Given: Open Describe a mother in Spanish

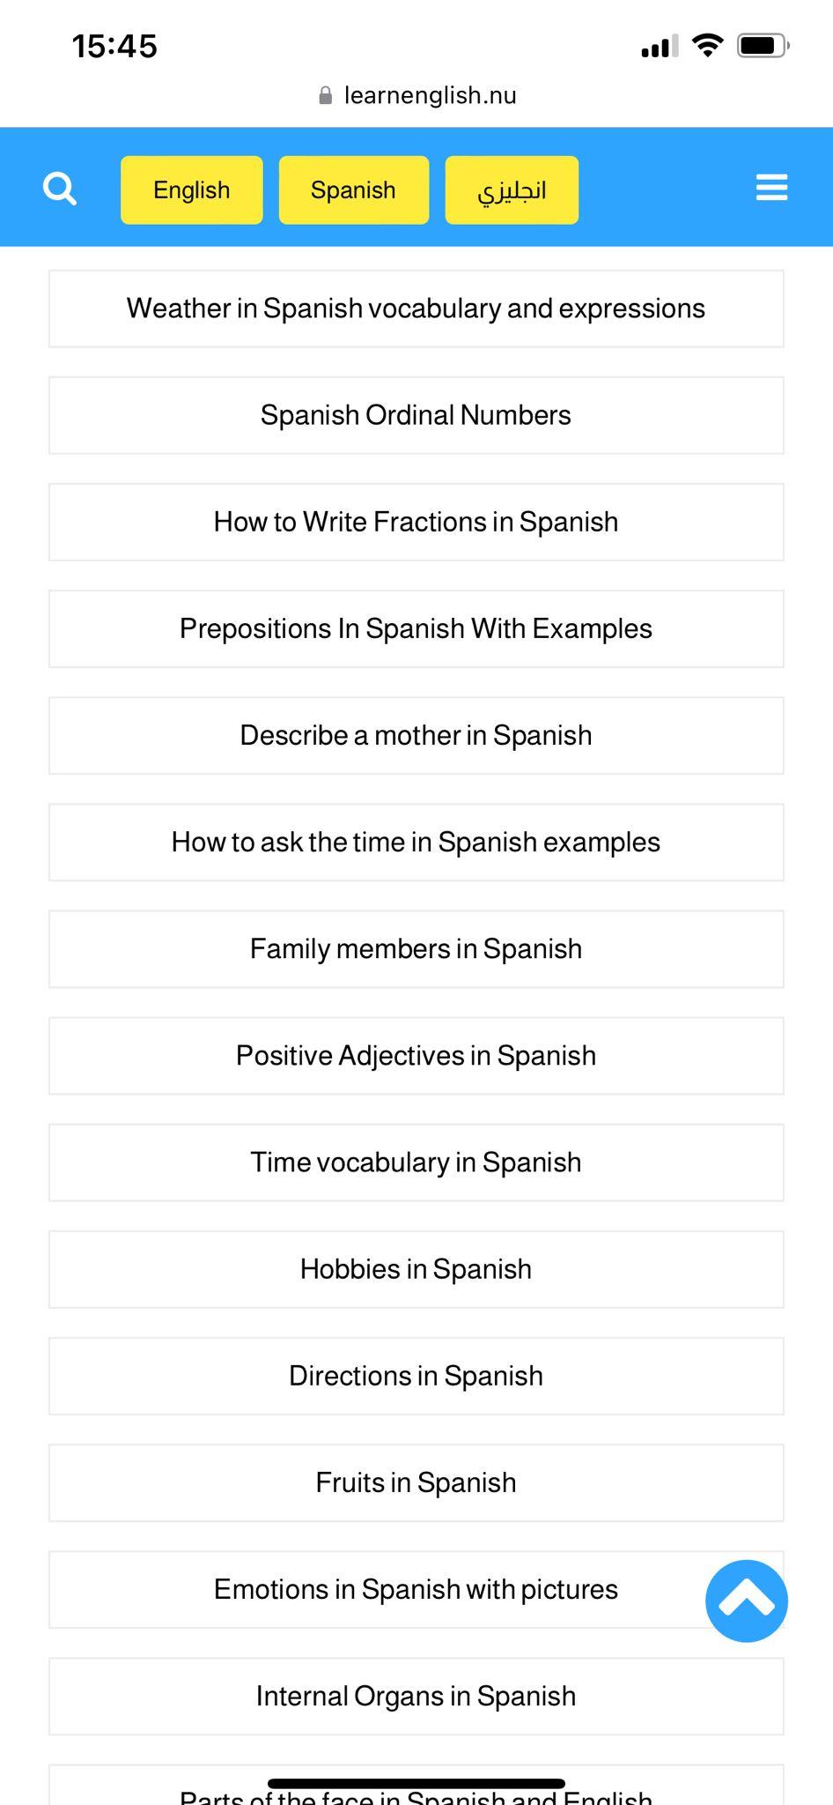Looking at the screenshot, I should 416,735.
